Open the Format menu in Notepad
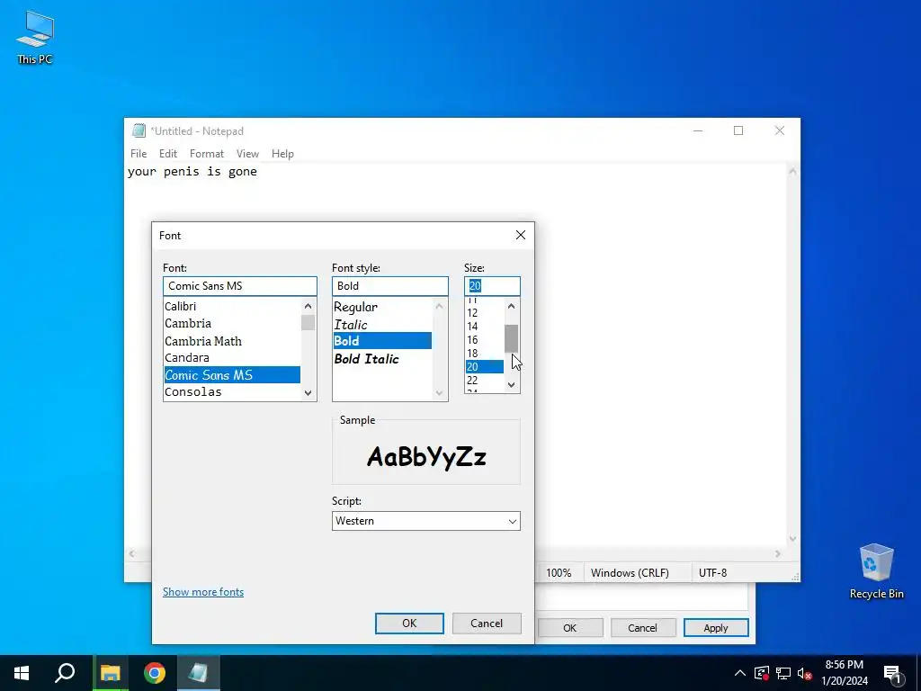The image size is (921, 691). 207,153
